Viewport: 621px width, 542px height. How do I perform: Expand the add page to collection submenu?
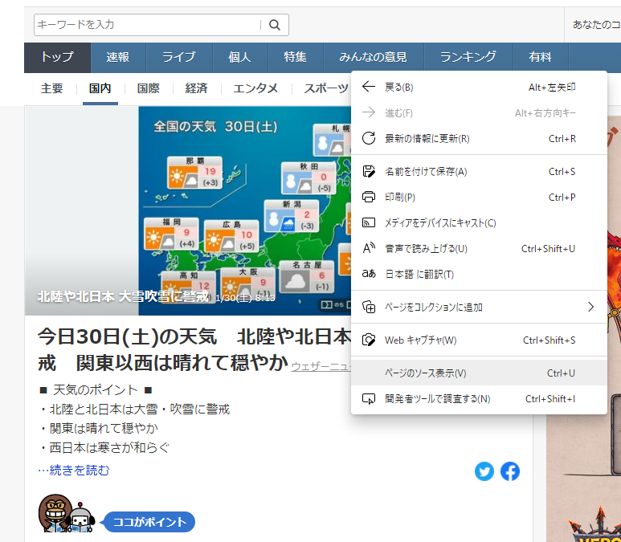click(x=590, y=307)
